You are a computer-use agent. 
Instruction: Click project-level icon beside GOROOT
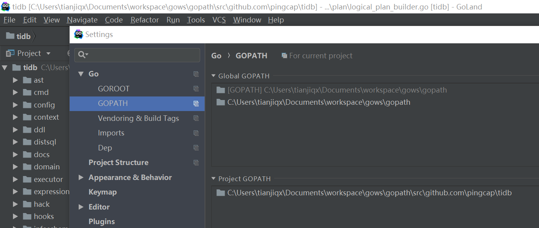click(196, 89)
